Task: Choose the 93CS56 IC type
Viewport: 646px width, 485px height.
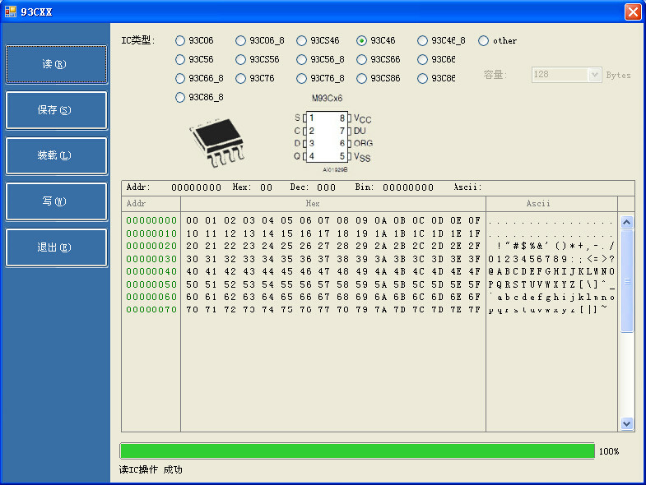Action: (258, 59)
